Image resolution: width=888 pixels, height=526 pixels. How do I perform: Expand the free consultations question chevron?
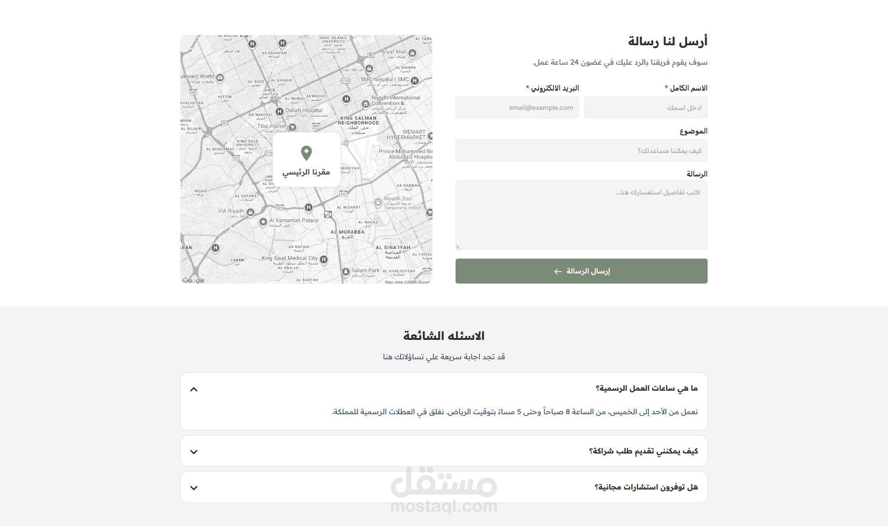(x=194, y=488)
